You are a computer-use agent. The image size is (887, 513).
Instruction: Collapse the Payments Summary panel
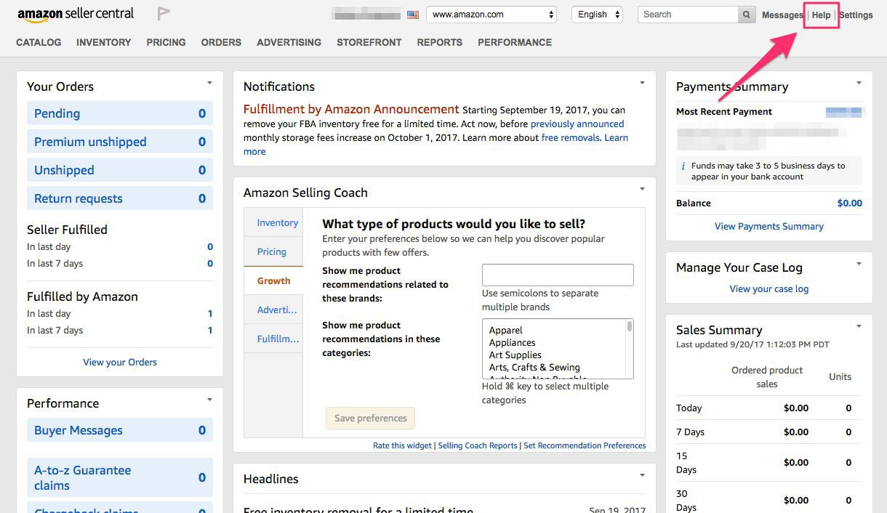point(859,83)
